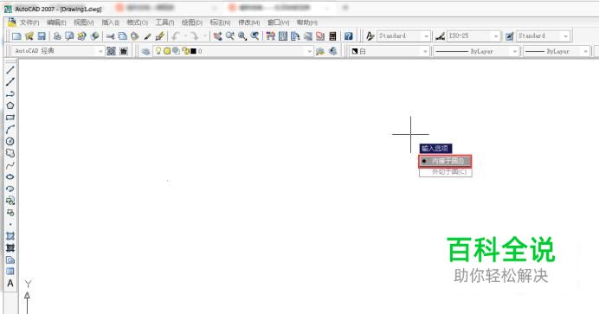Image resolution: width=599 pixels, height=314 pixels.
Task: Toggle the layer 0 lightbulb on/off
Action: pos(158,51)
